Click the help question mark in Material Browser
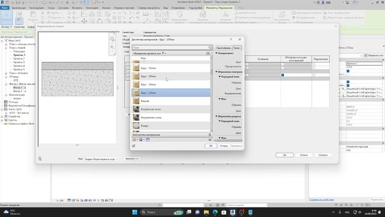The width and height of the screenshot is (385, 217). 230,39
